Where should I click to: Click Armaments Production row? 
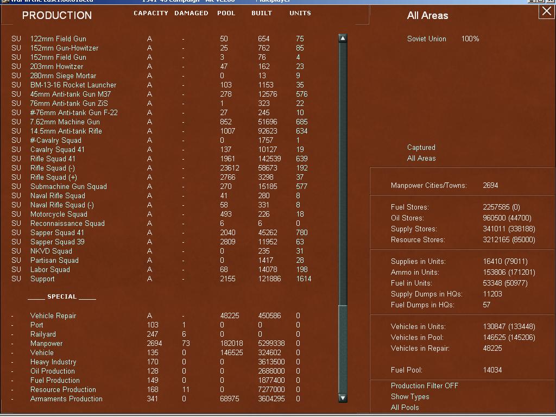[156, 398]
